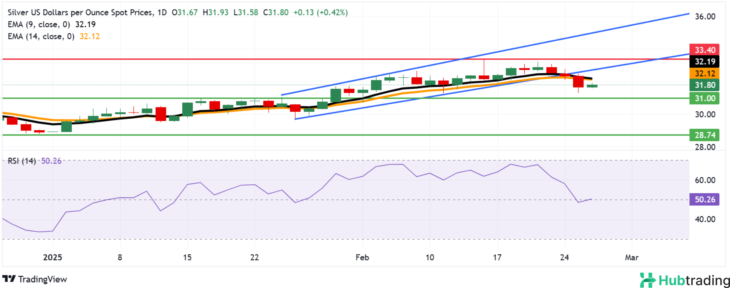Click the Silver Spot Prices chart title
Image resolution: width=730 pixels, height=288 pixels.
pyautogui.click(x=80, y=13)
